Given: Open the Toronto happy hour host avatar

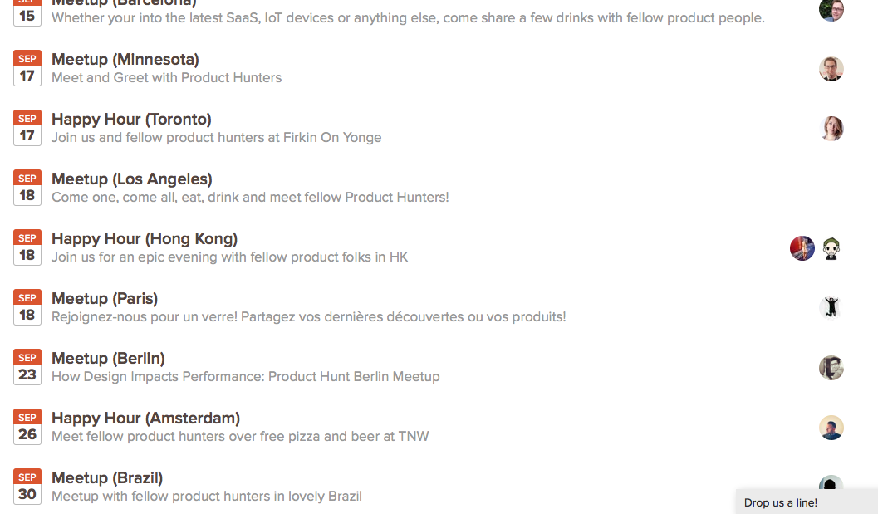Looking at the screenshot, I should pyautogui.click(x=831, y=129).
